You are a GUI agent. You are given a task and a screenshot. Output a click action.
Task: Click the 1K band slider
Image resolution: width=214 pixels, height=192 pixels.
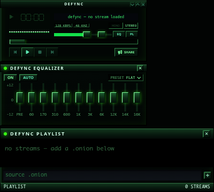pyautogui.click(x=79, y=98)
